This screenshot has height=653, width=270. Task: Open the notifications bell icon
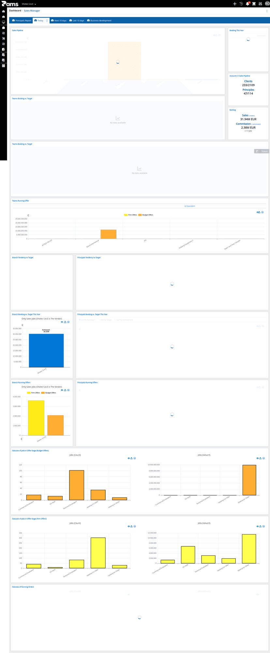tap(247, 4)
